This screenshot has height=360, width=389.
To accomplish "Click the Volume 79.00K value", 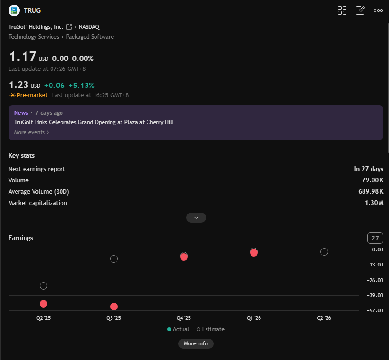I will (372, 180).
